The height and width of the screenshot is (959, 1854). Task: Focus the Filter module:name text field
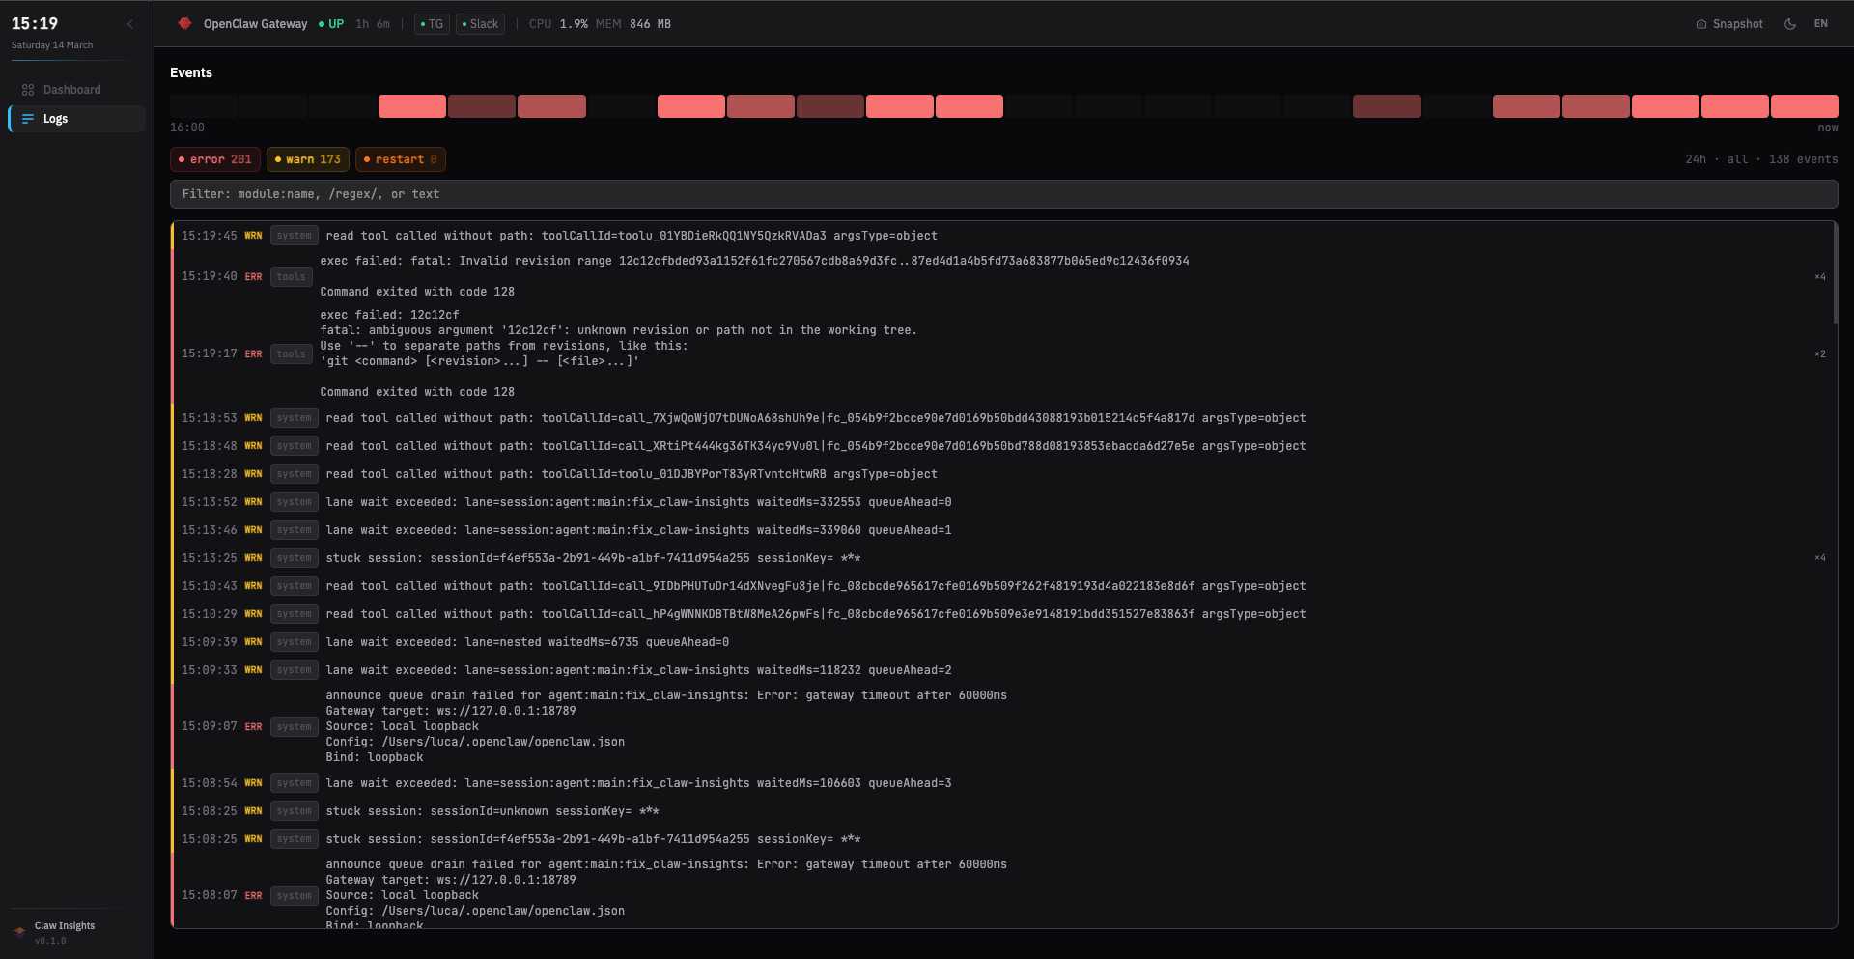coord(1003,194)
